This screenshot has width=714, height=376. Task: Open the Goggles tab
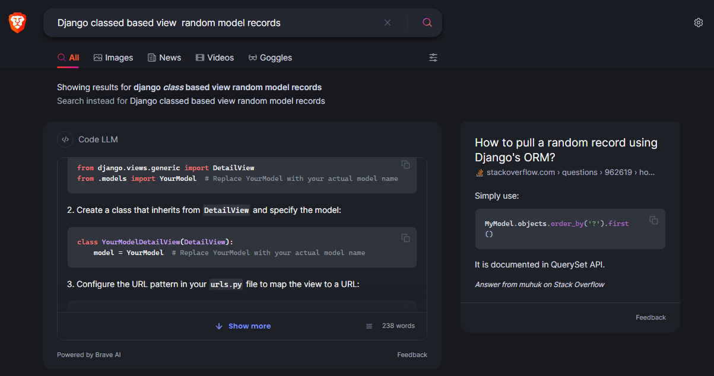[x=270, y=58]
